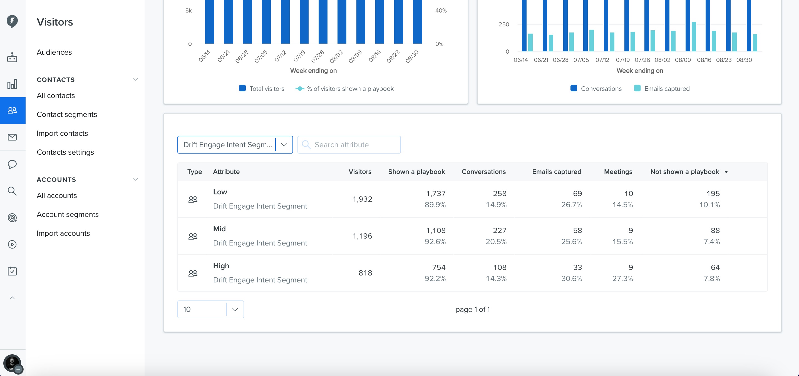Go to Contact segments
The image size is (799, 376).
67,114
